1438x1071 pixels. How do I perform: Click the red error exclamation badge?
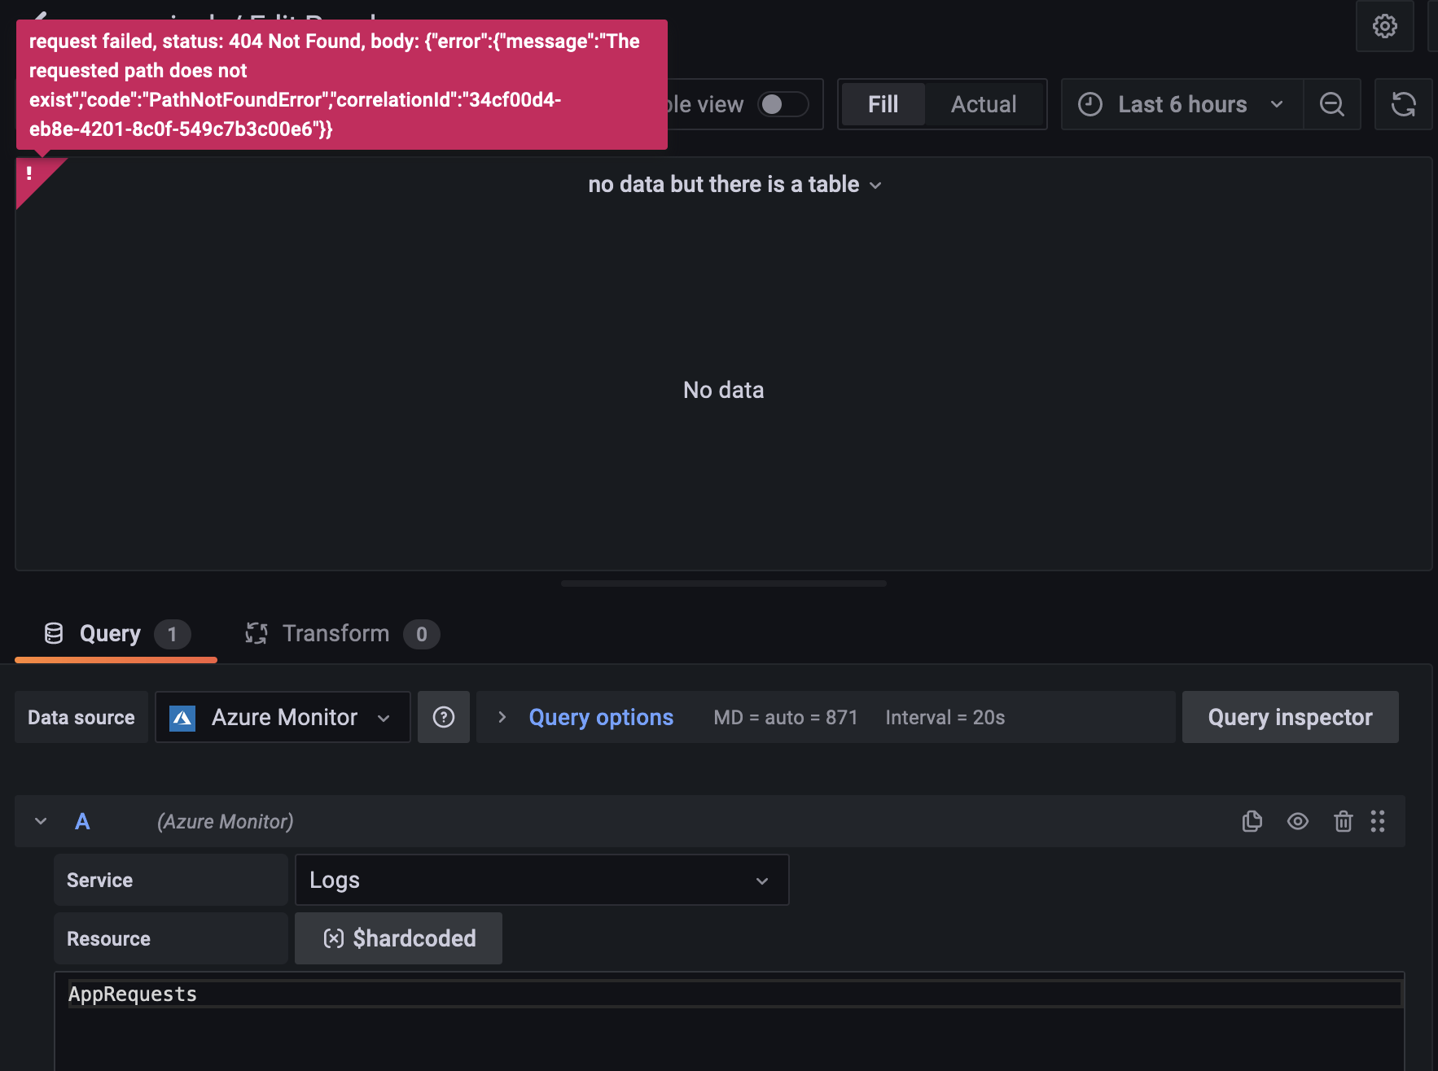(x=30, y=173)
